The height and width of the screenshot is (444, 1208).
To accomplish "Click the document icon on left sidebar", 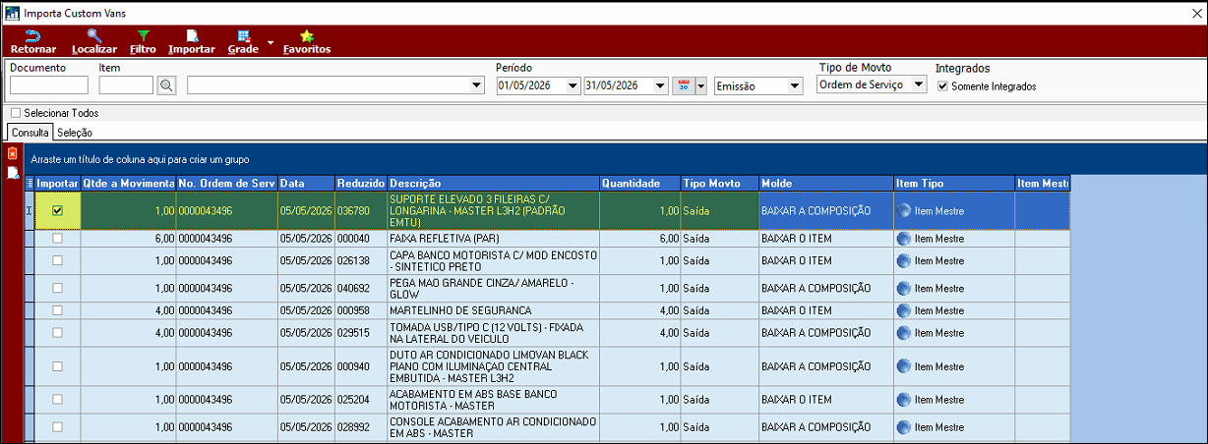I will coord(13,172).
